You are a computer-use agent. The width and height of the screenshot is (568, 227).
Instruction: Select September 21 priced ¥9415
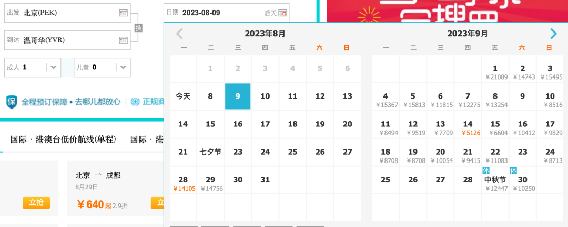[x=468, y=152]
